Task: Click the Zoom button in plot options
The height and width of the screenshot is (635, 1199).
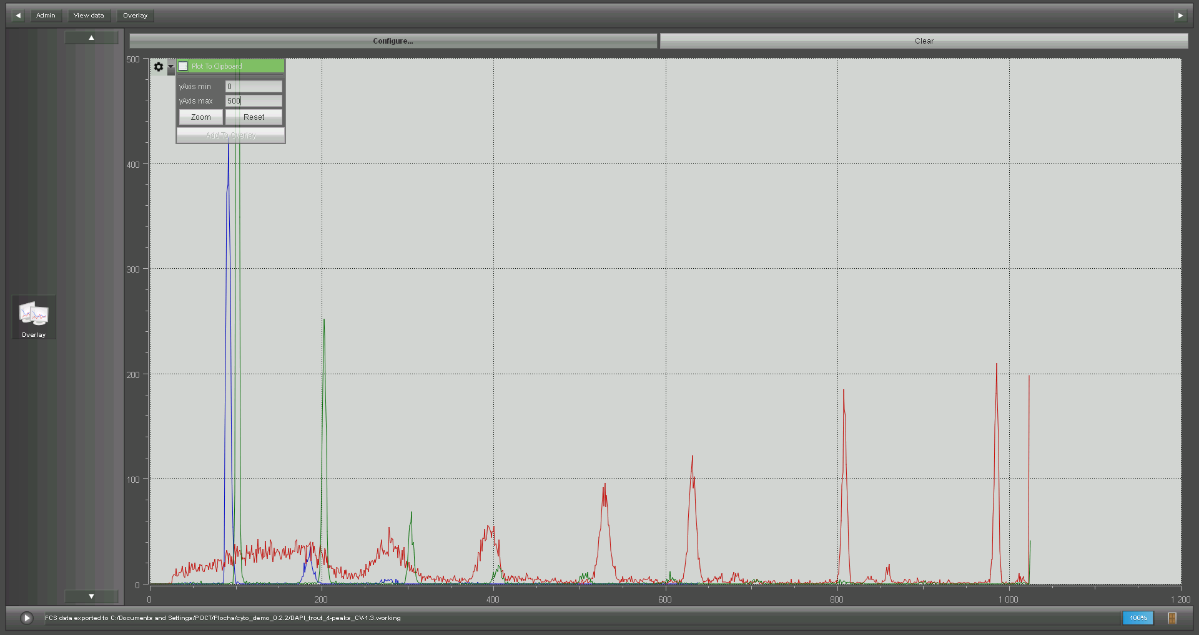Action: 200,117
